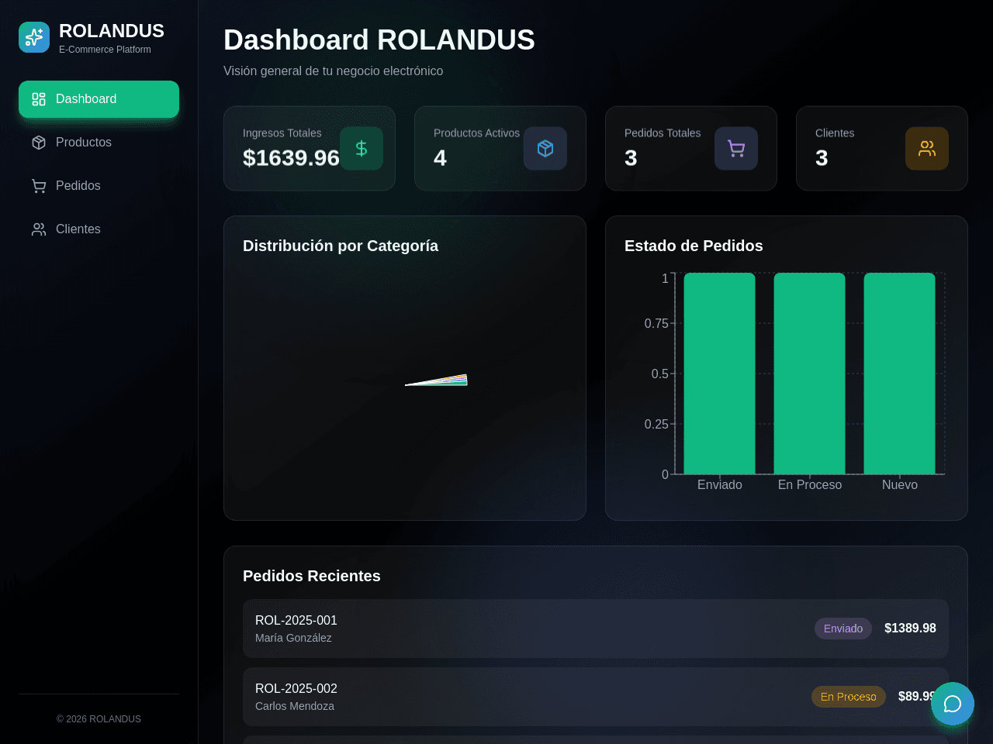The image size is (993, 744).
Task: Open order ROL-2025-002
Action: coord(596,697)
